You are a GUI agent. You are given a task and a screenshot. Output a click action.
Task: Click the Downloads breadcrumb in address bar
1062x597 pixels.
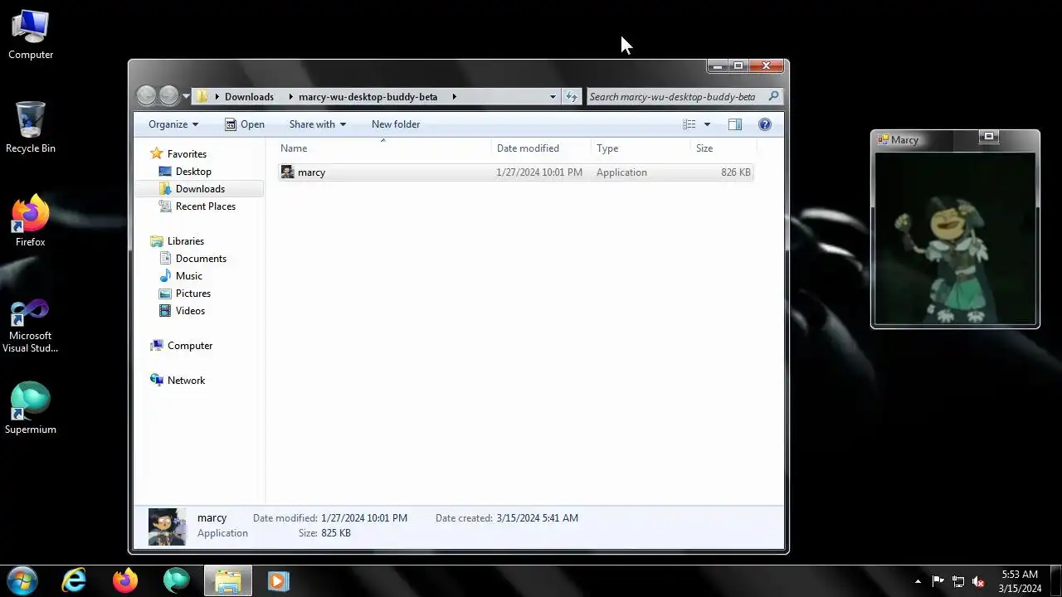[249, 97]
